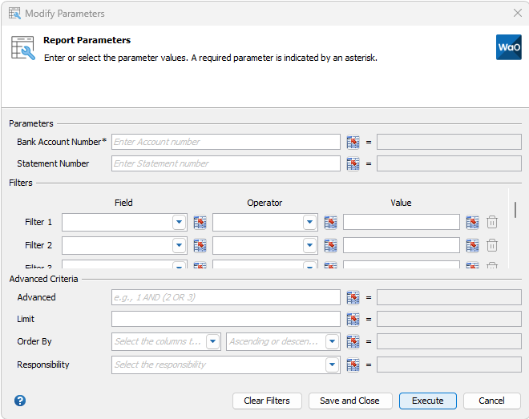
Task: Click the Filters section vertical scrollbar
Action: pyautogui.click(x=515, y=210)
